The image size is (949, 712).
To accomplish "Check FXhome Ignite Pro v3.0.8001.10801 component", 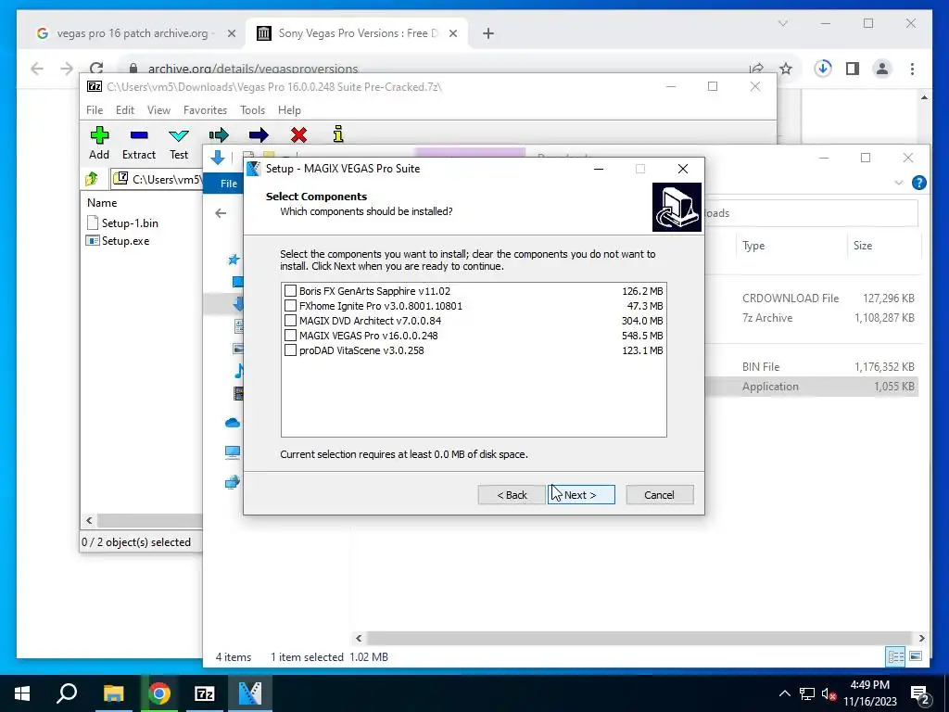I will click(290, 306).
